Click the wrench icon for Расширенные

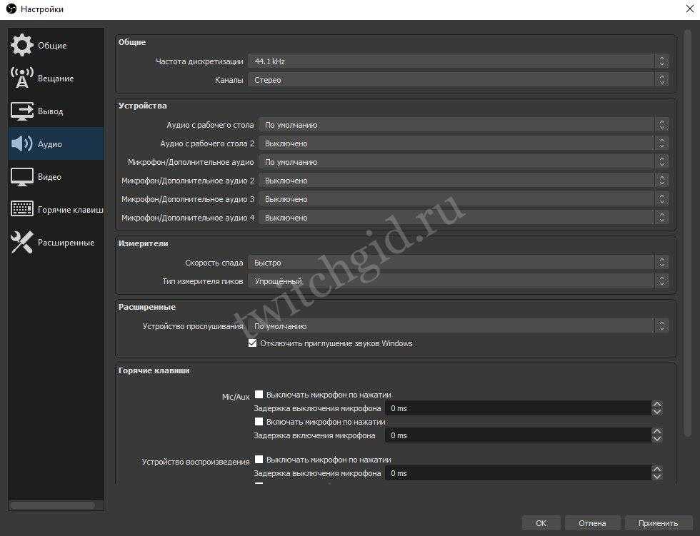[x=22, y=242]
